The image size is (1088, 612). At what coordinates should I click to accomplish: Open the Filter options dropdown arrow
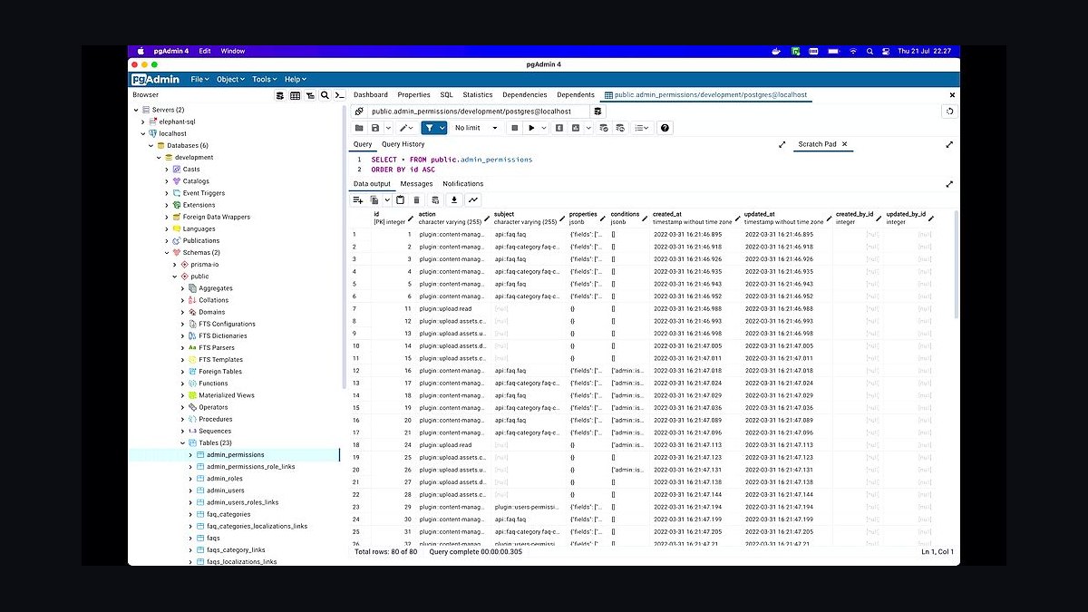442,128
